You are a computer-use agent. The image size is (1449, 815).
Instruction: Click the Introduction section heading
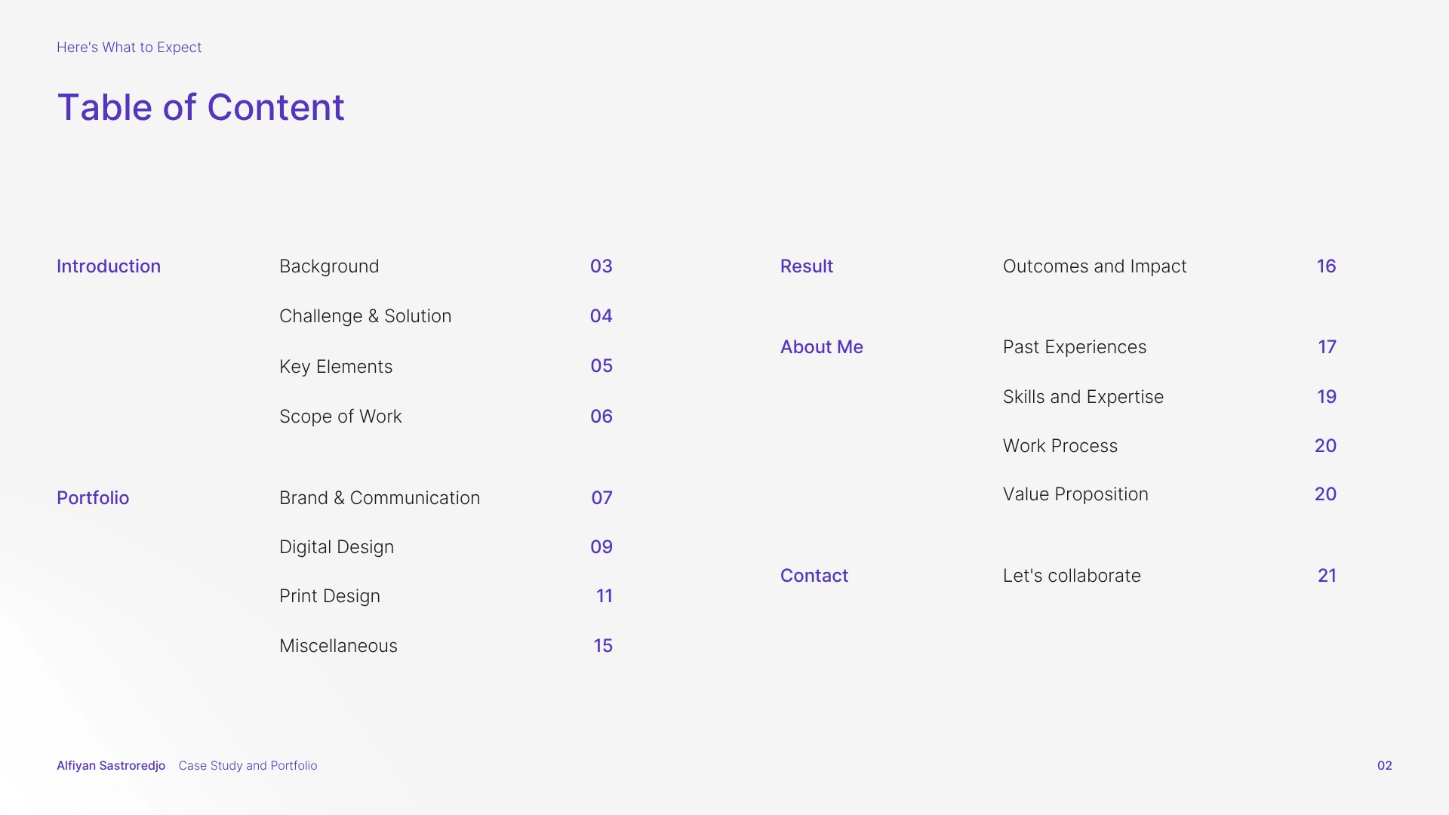[109, 266]
